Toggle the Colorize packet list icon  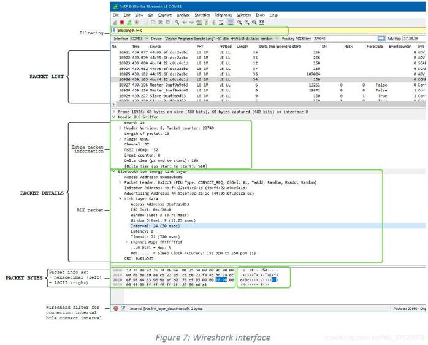coord(231,23)
